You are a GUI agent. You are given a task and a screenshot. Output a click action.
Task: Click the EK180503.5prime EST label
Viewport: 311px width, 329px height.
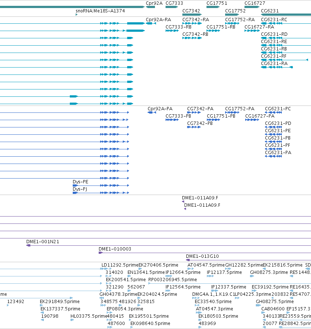coord(218,316)
